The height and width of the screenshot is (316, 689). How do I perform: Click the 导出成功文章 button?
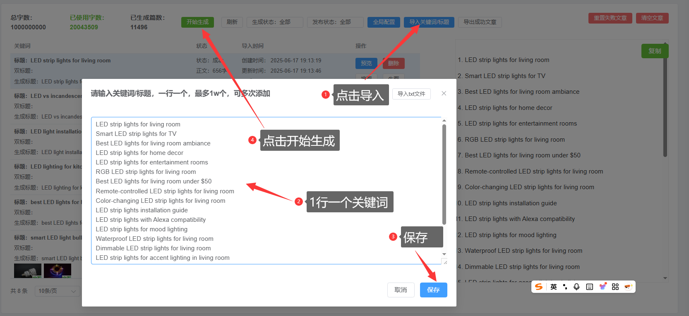pyautogui.click(x=480, y=22)
